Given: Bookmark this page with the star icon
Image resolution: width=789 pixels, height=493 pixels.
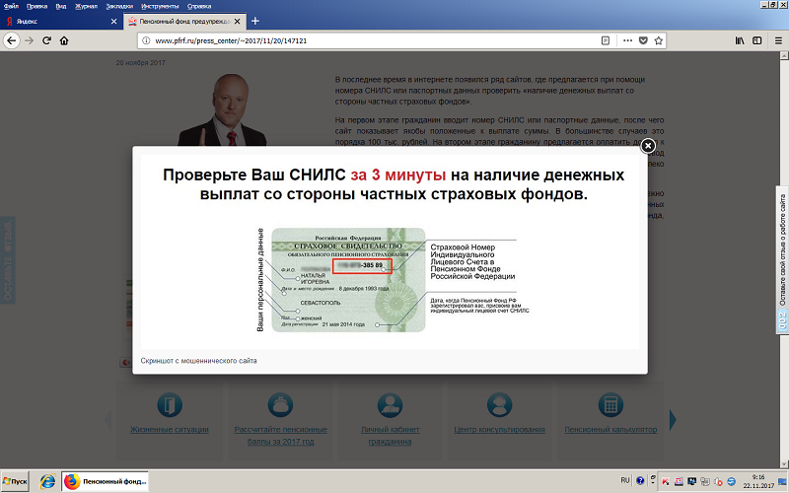Looking at the screenshot, I should click(x=659, y=40).
